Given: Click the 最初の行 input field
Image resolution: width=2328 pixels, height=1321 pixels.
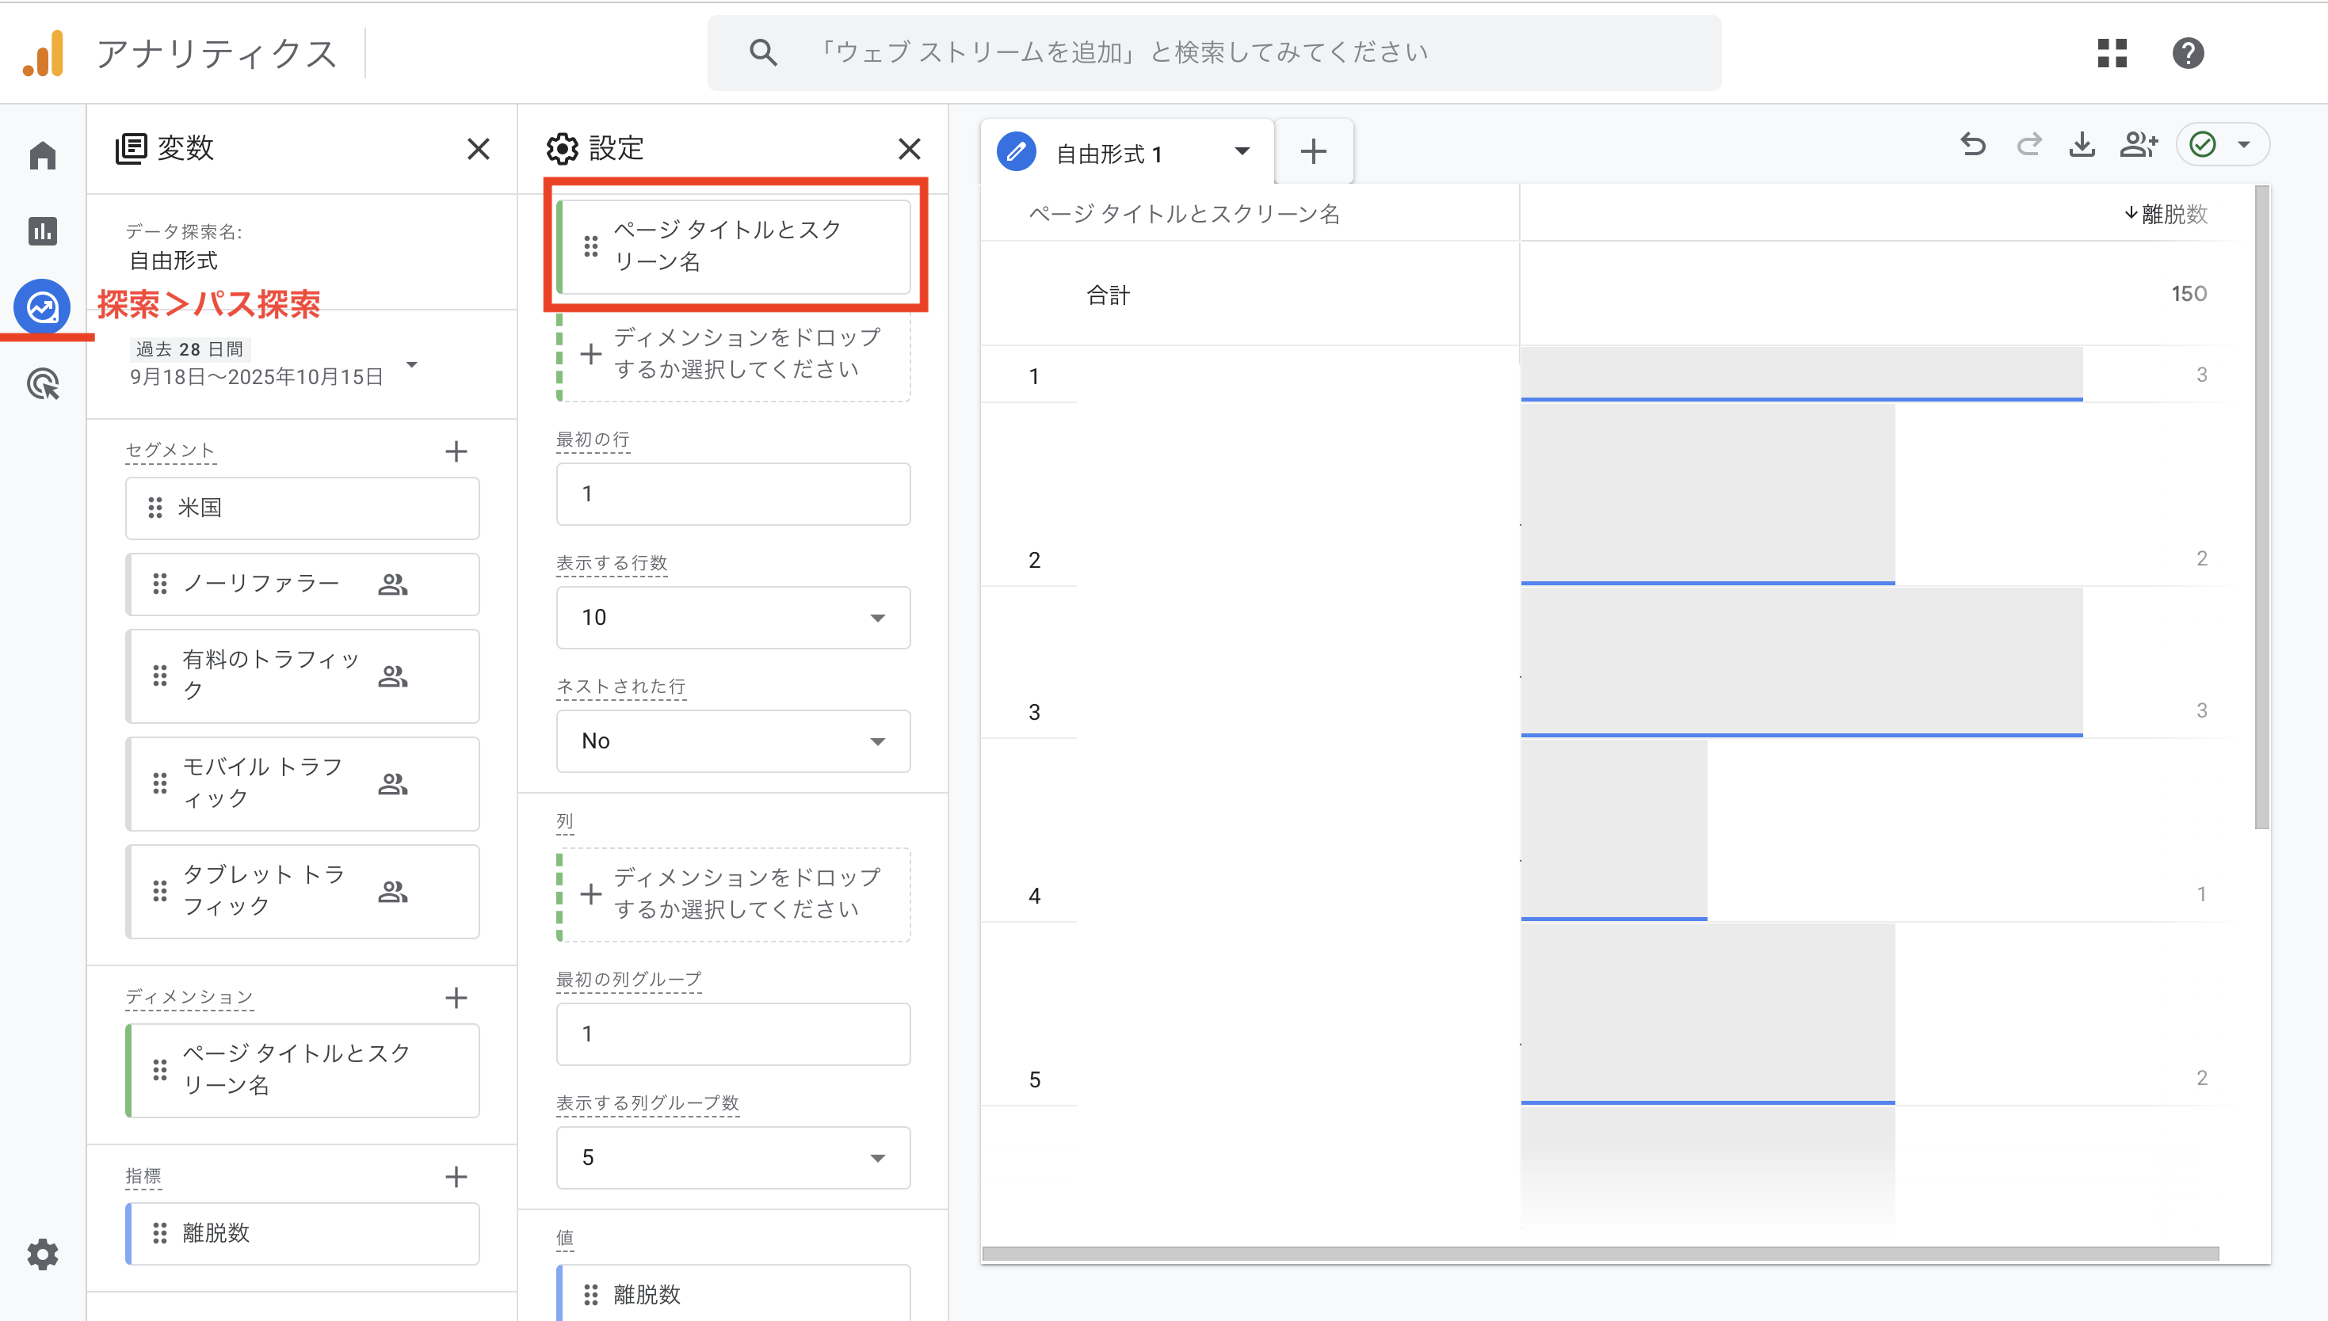Looking at the screenshot, I should (732, 494).
